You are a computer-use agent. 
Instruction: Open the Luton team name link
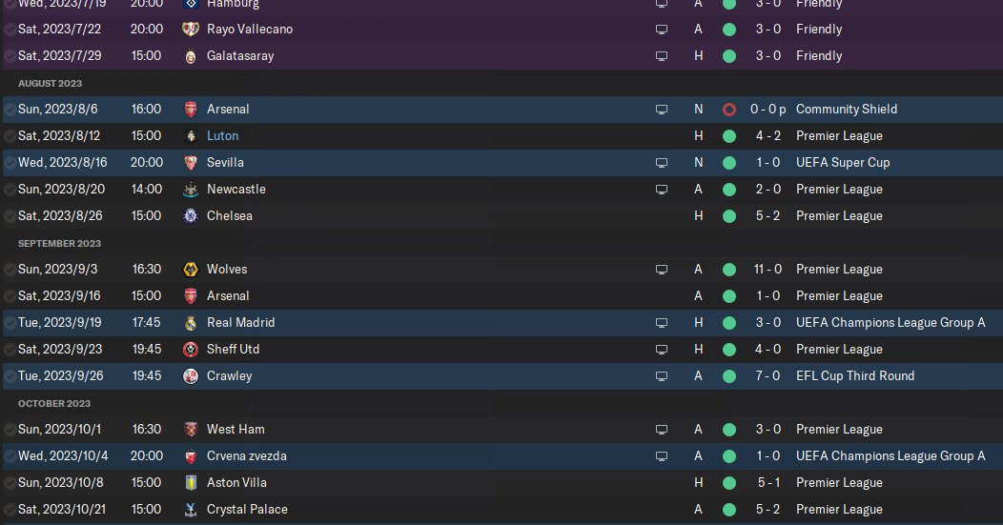222,136
